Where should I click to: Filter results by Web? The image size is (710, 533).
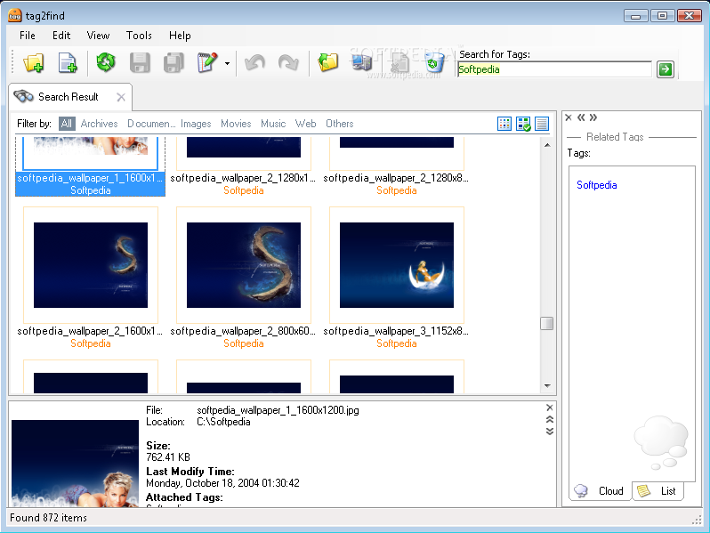306,124
